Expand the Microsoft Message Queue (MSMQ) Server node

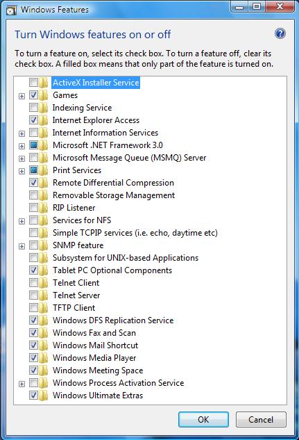[x=22, y=158]
